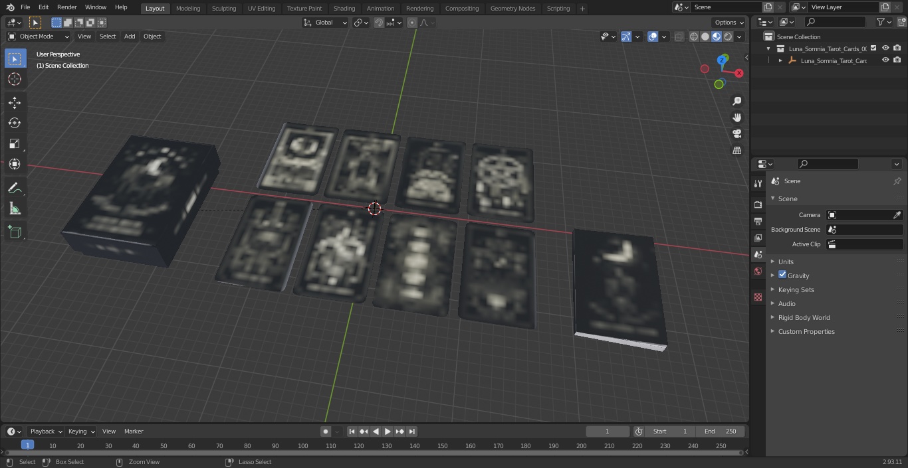Click the End frame 250 field
908x468 pixels.
[x=720, y=431]
